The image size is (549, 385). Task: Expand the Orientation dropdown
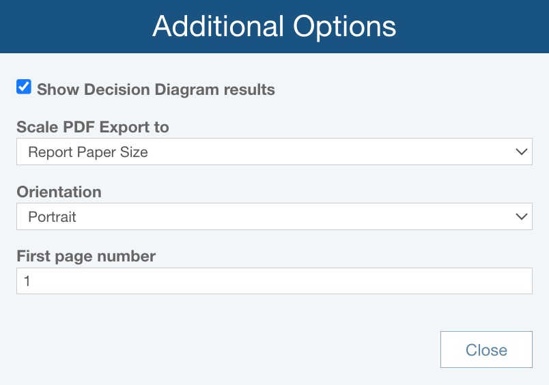click(x=274, y=216)
